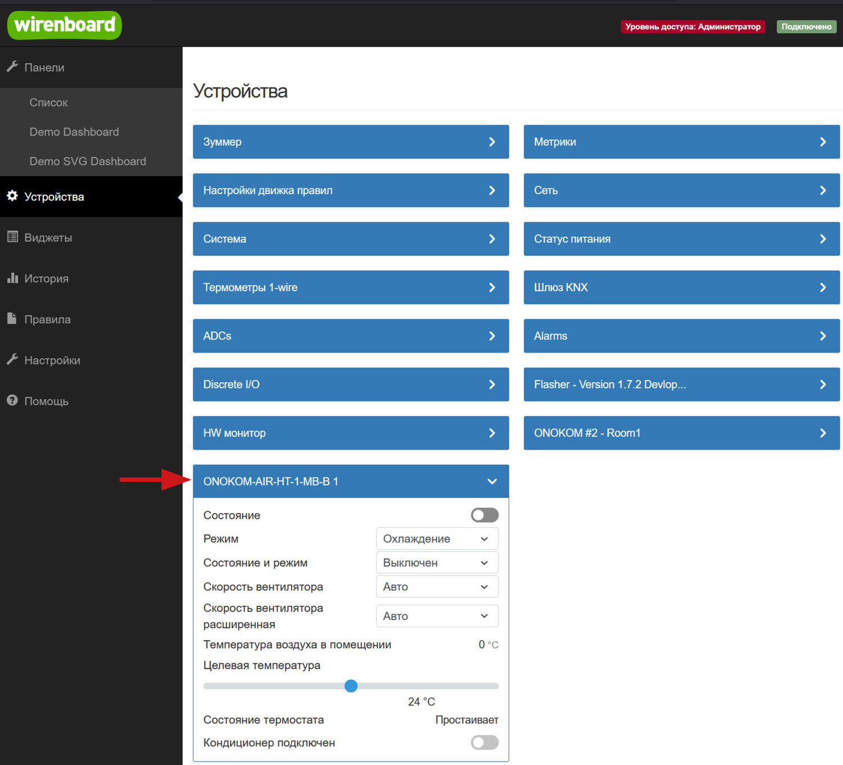This screenshot has width=843, height=765.
Task: Click the Шлюз KNX card title
Action: tap(561, 287)
